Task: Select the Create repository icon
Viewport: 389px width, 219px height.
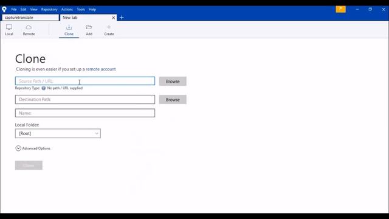Action: pos(109,30)
